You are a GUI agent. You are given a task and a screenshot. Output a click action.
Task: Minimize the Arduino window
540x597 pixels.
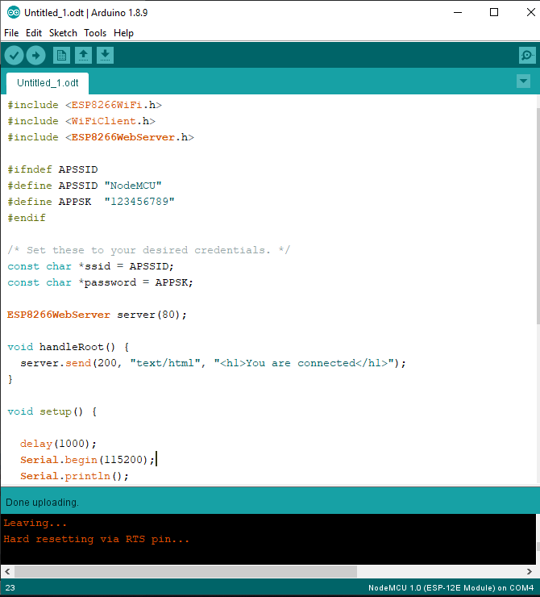coord(458,13)
